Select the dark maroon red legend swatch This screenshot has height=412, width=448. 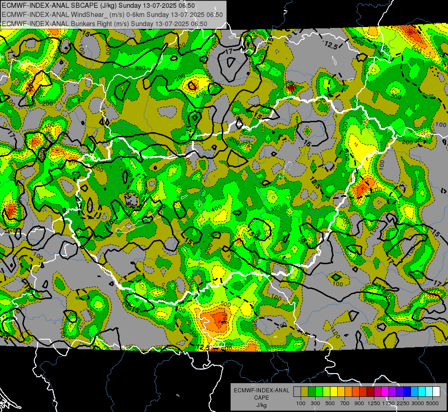[370, 391]
